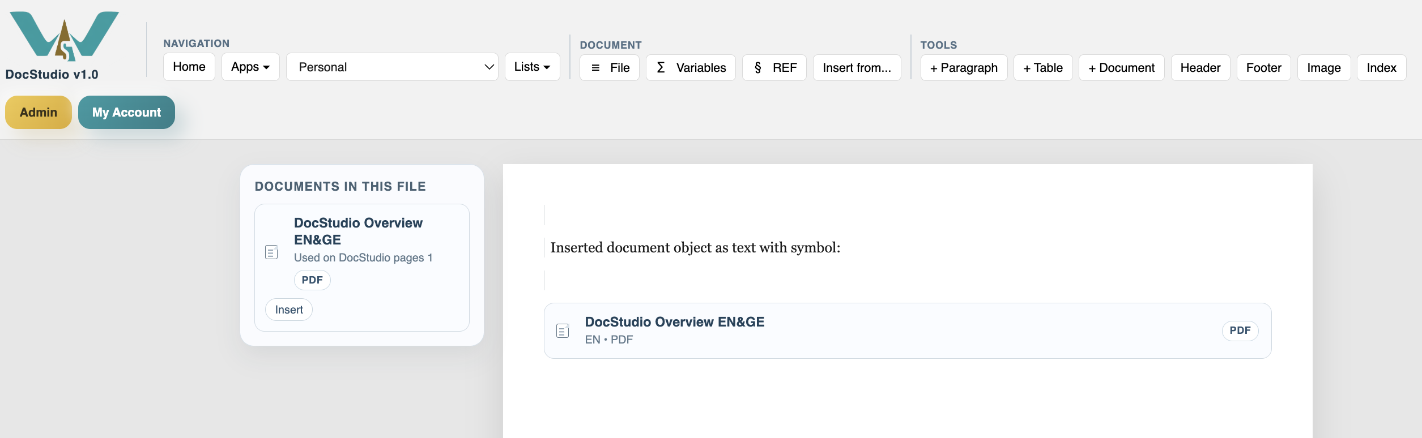Open the Variables sigma button
The height and width of the screenshot is (438, 1422).
pyautogui.click(x=691, y=68)
